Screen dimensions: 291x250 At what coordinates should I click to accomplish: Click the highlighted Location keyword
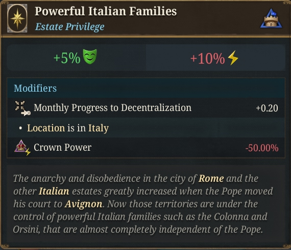(46, 128)
